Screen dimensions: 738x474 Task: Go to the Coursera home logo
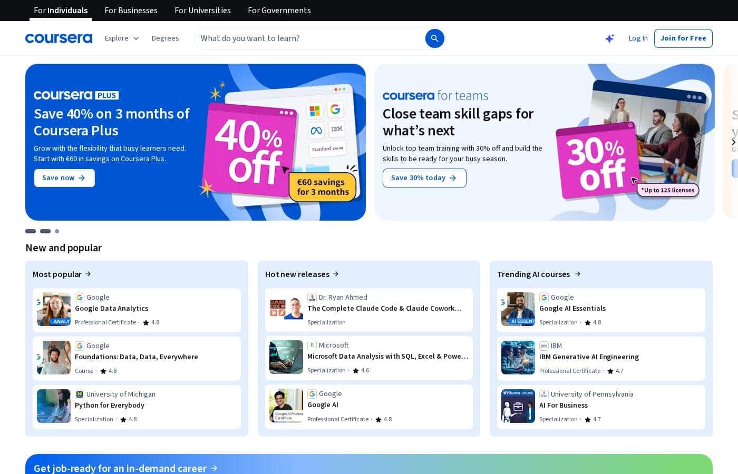(x=59, y=38)
